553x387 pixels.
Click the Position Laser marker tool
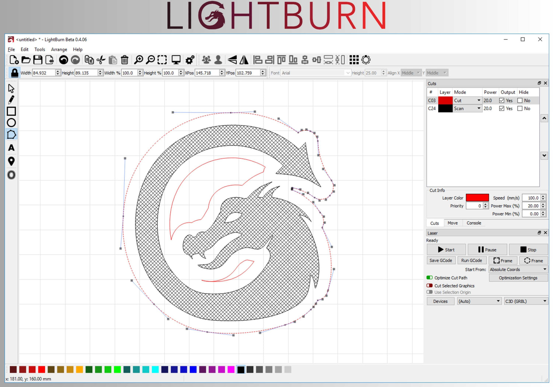tap(11, 161)
